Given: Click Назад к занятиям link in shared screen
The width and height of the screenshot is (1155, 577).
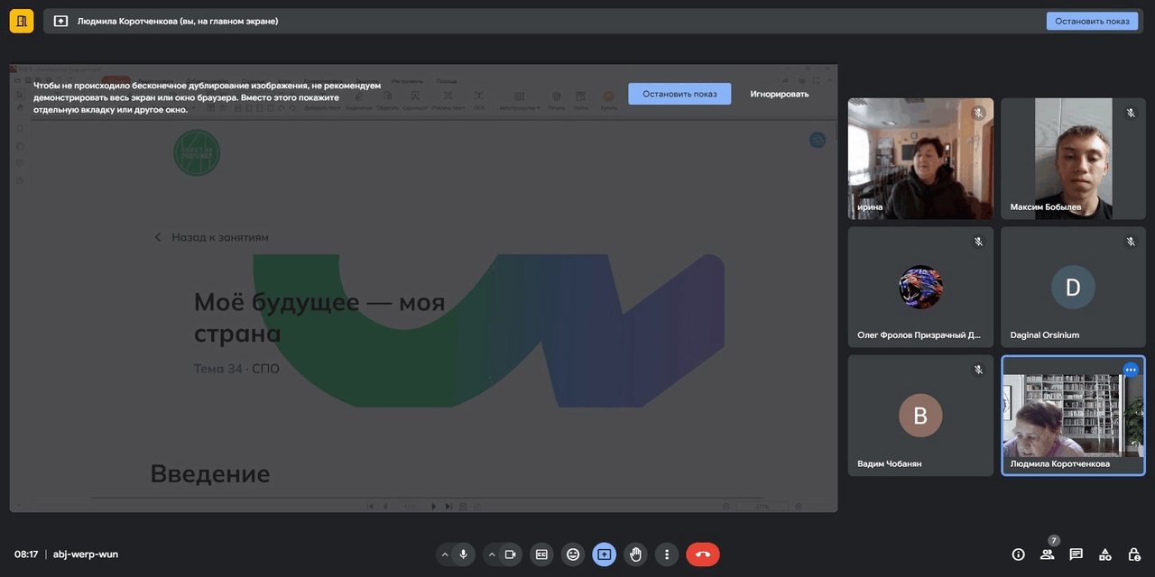Looking at the screenshot, I should click(211, 237).
